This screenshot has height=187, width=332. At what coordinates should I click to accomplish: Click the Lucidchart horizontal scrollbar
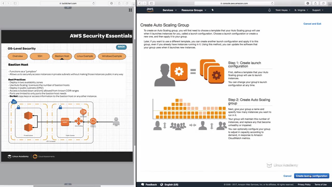tap(67, 186)
